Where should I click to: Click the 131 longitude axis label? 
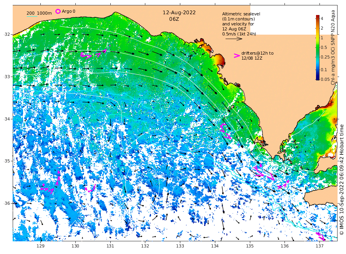[x=110, y=246]
